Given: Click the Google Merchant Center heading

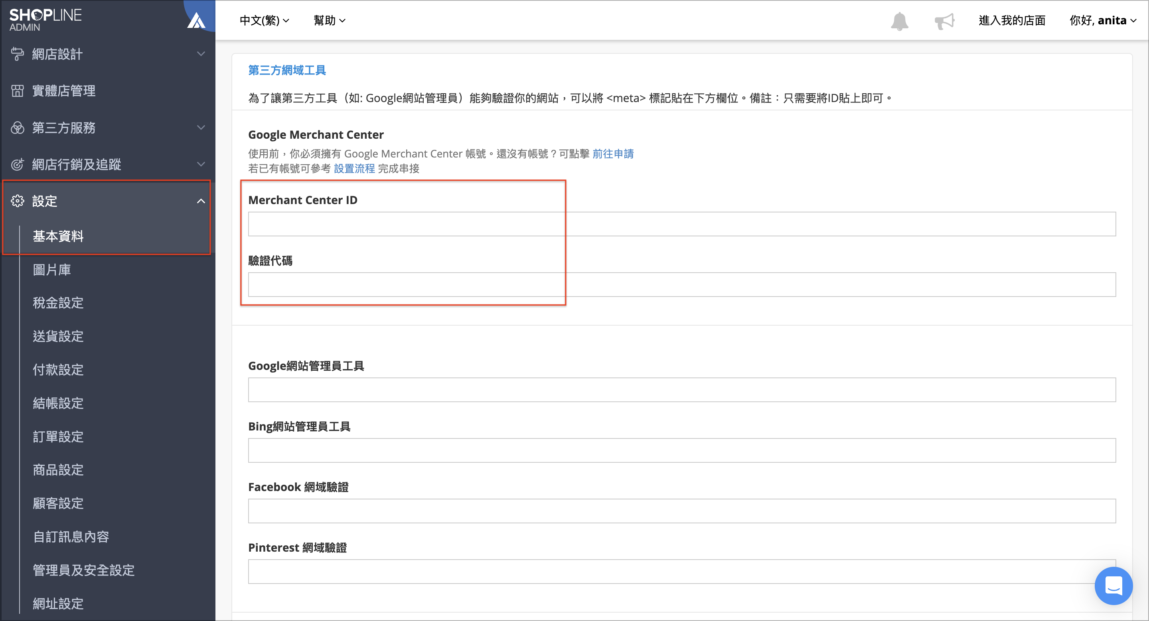Looking at the screenshot, I should tap(316, 135).
